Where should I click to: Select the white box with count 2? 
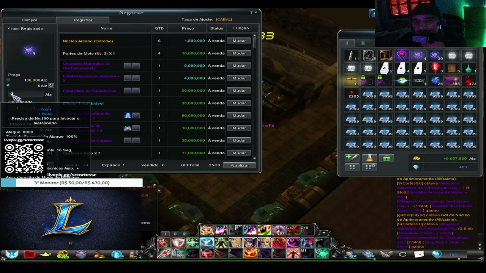[x=385, y=68]
